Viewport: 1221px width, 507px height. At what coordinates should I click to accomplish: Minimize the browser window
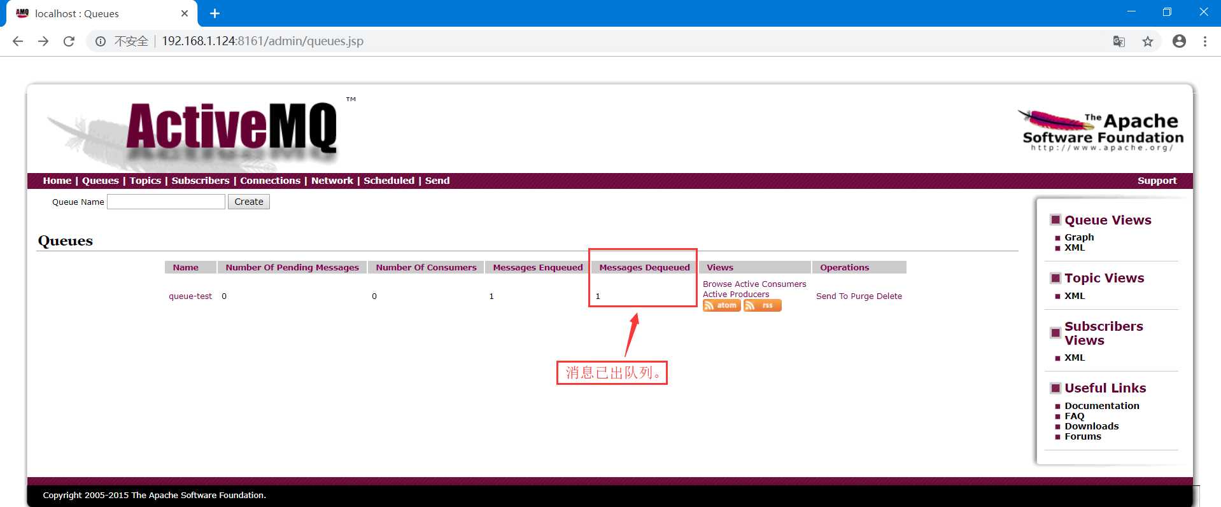point(1131,11)
